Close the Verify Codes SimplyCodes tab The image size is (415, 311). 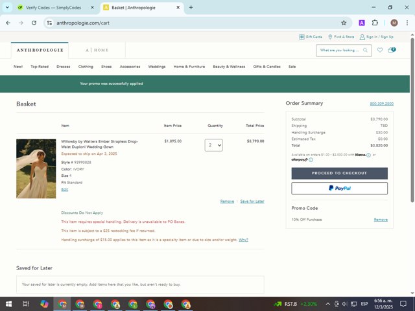pyautogui.click(x=92, y=7)
